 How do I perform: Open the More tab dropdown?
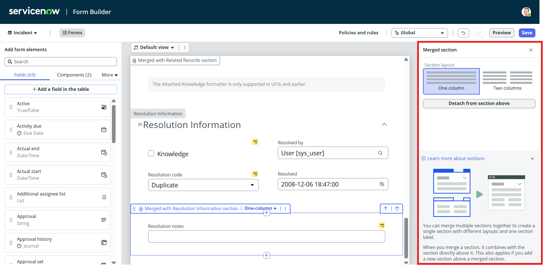click(110, 75)
